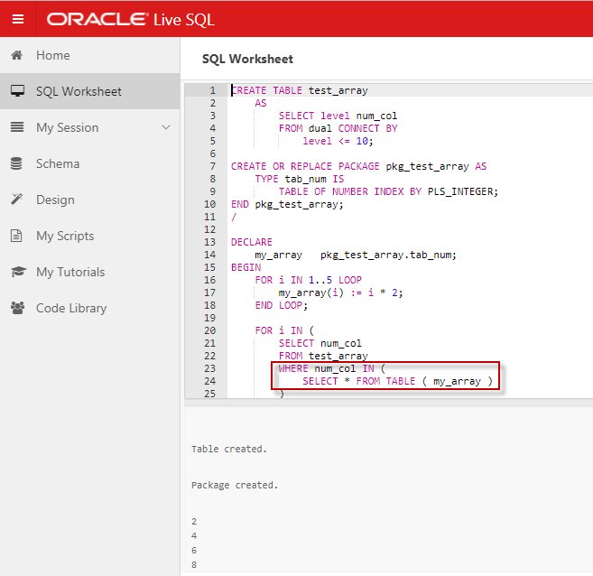The width and height of the screenshot is (593, 576).
Task: Open the Code Library menu item
Action: coord(90,308)
